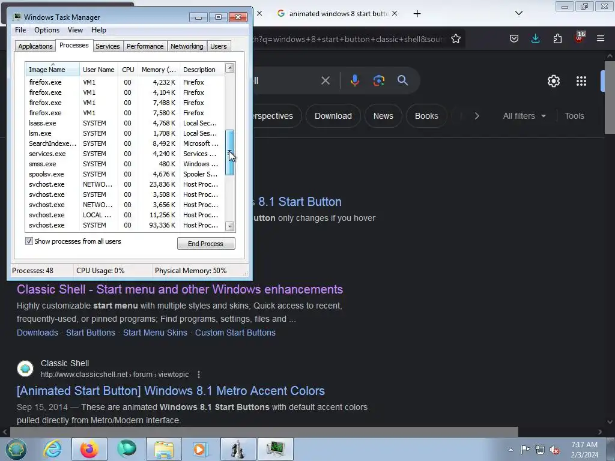Start Google voice search microphone
Viewport: 615px width, 461px height.
pyautogui.click(x=354, y=81)
